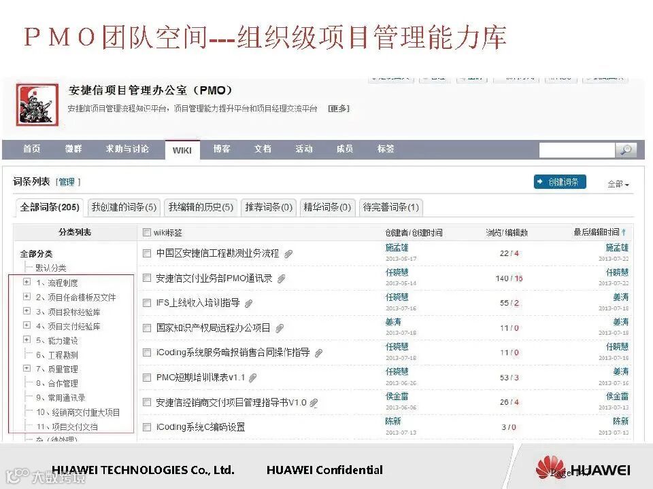Click the 创建词条 button

coord(560,182)
